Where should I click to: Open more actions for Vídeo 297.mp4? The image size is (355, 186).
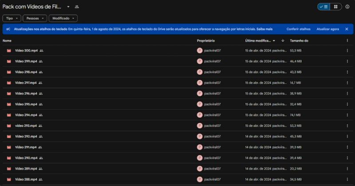347,83
